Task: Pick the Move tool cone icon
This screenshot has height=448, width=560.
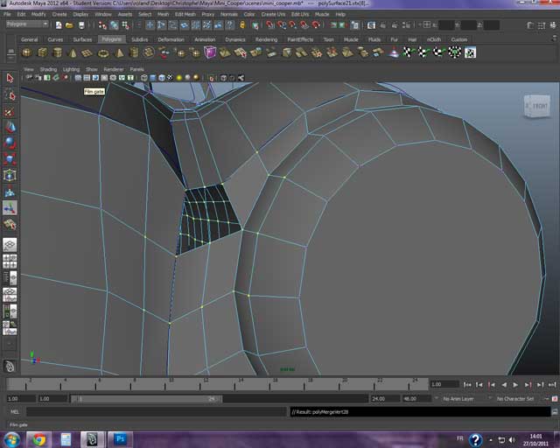Action: point(10,128)
